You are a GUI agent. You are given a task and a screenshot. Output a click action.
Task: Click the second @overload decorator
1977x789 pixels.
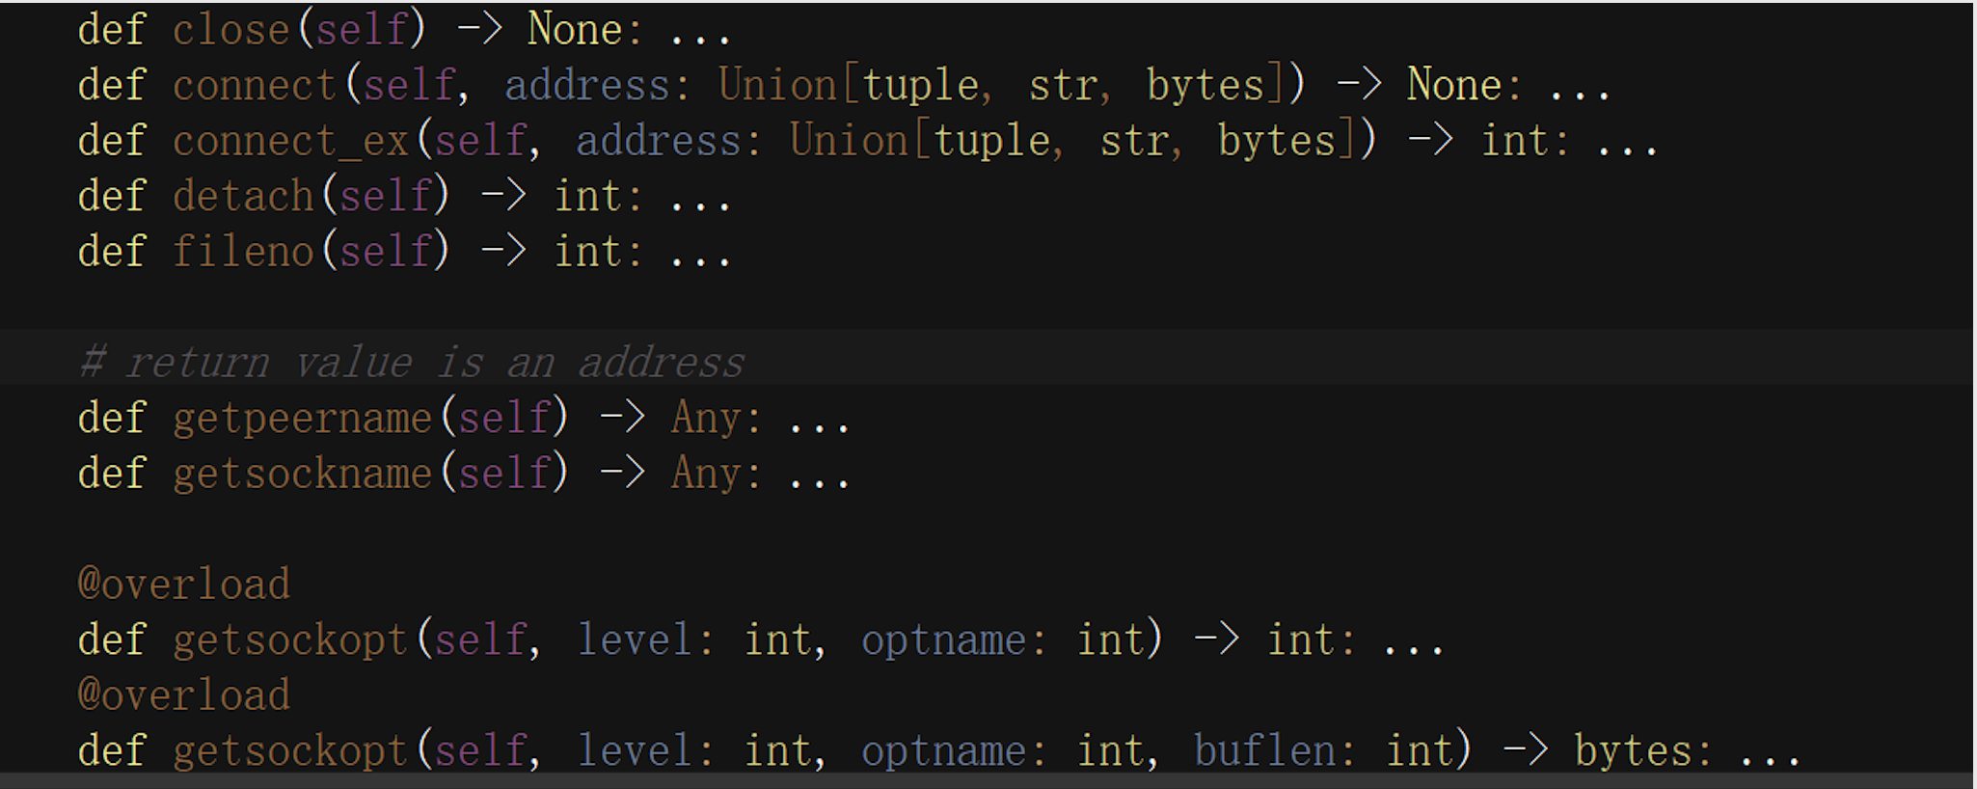pyautogui.click(x=184, y=695)
